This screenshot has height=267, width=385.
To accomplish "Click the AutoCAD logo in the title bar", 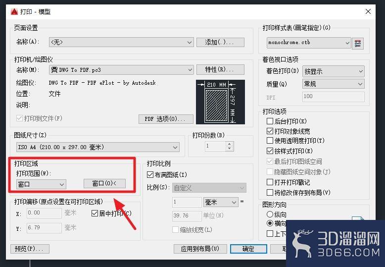I will pyautogui.click(x=14, y=11).
